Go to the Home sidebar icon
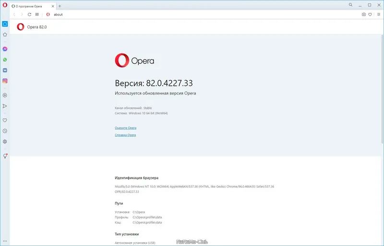384x246 pixels. pyautogui.click(x=5, y=24)
